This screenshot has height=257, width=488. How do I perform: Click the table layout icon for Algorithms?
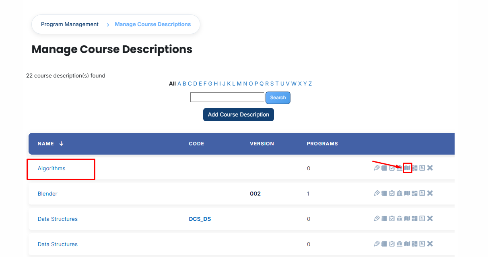415,168
